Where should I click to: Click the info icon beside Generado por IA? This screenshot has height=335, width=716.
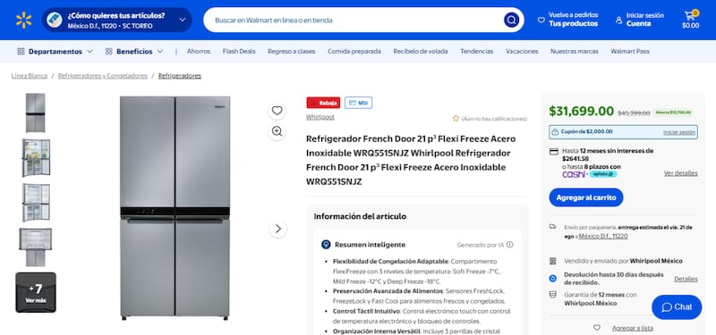pos(509,245)
